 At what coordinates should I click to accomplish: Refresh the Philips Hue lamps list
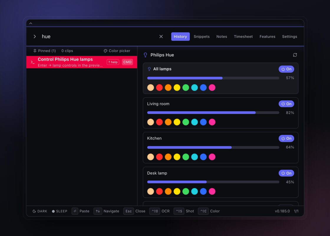click(295, 55)
